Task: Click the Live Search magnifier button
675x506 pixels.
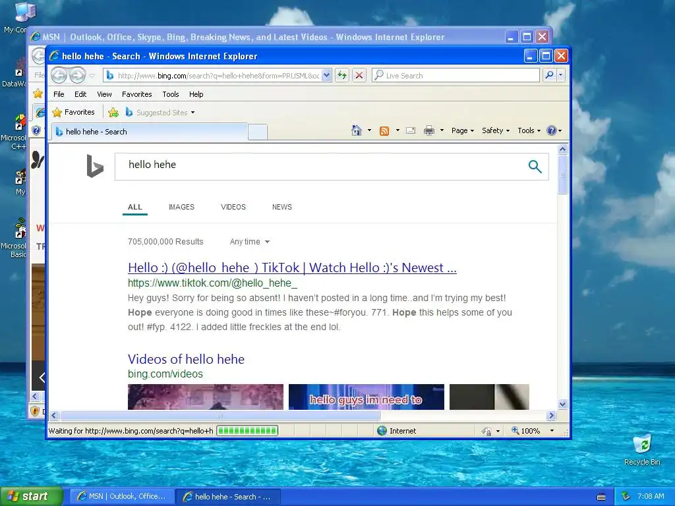Action: coord(549,75)
